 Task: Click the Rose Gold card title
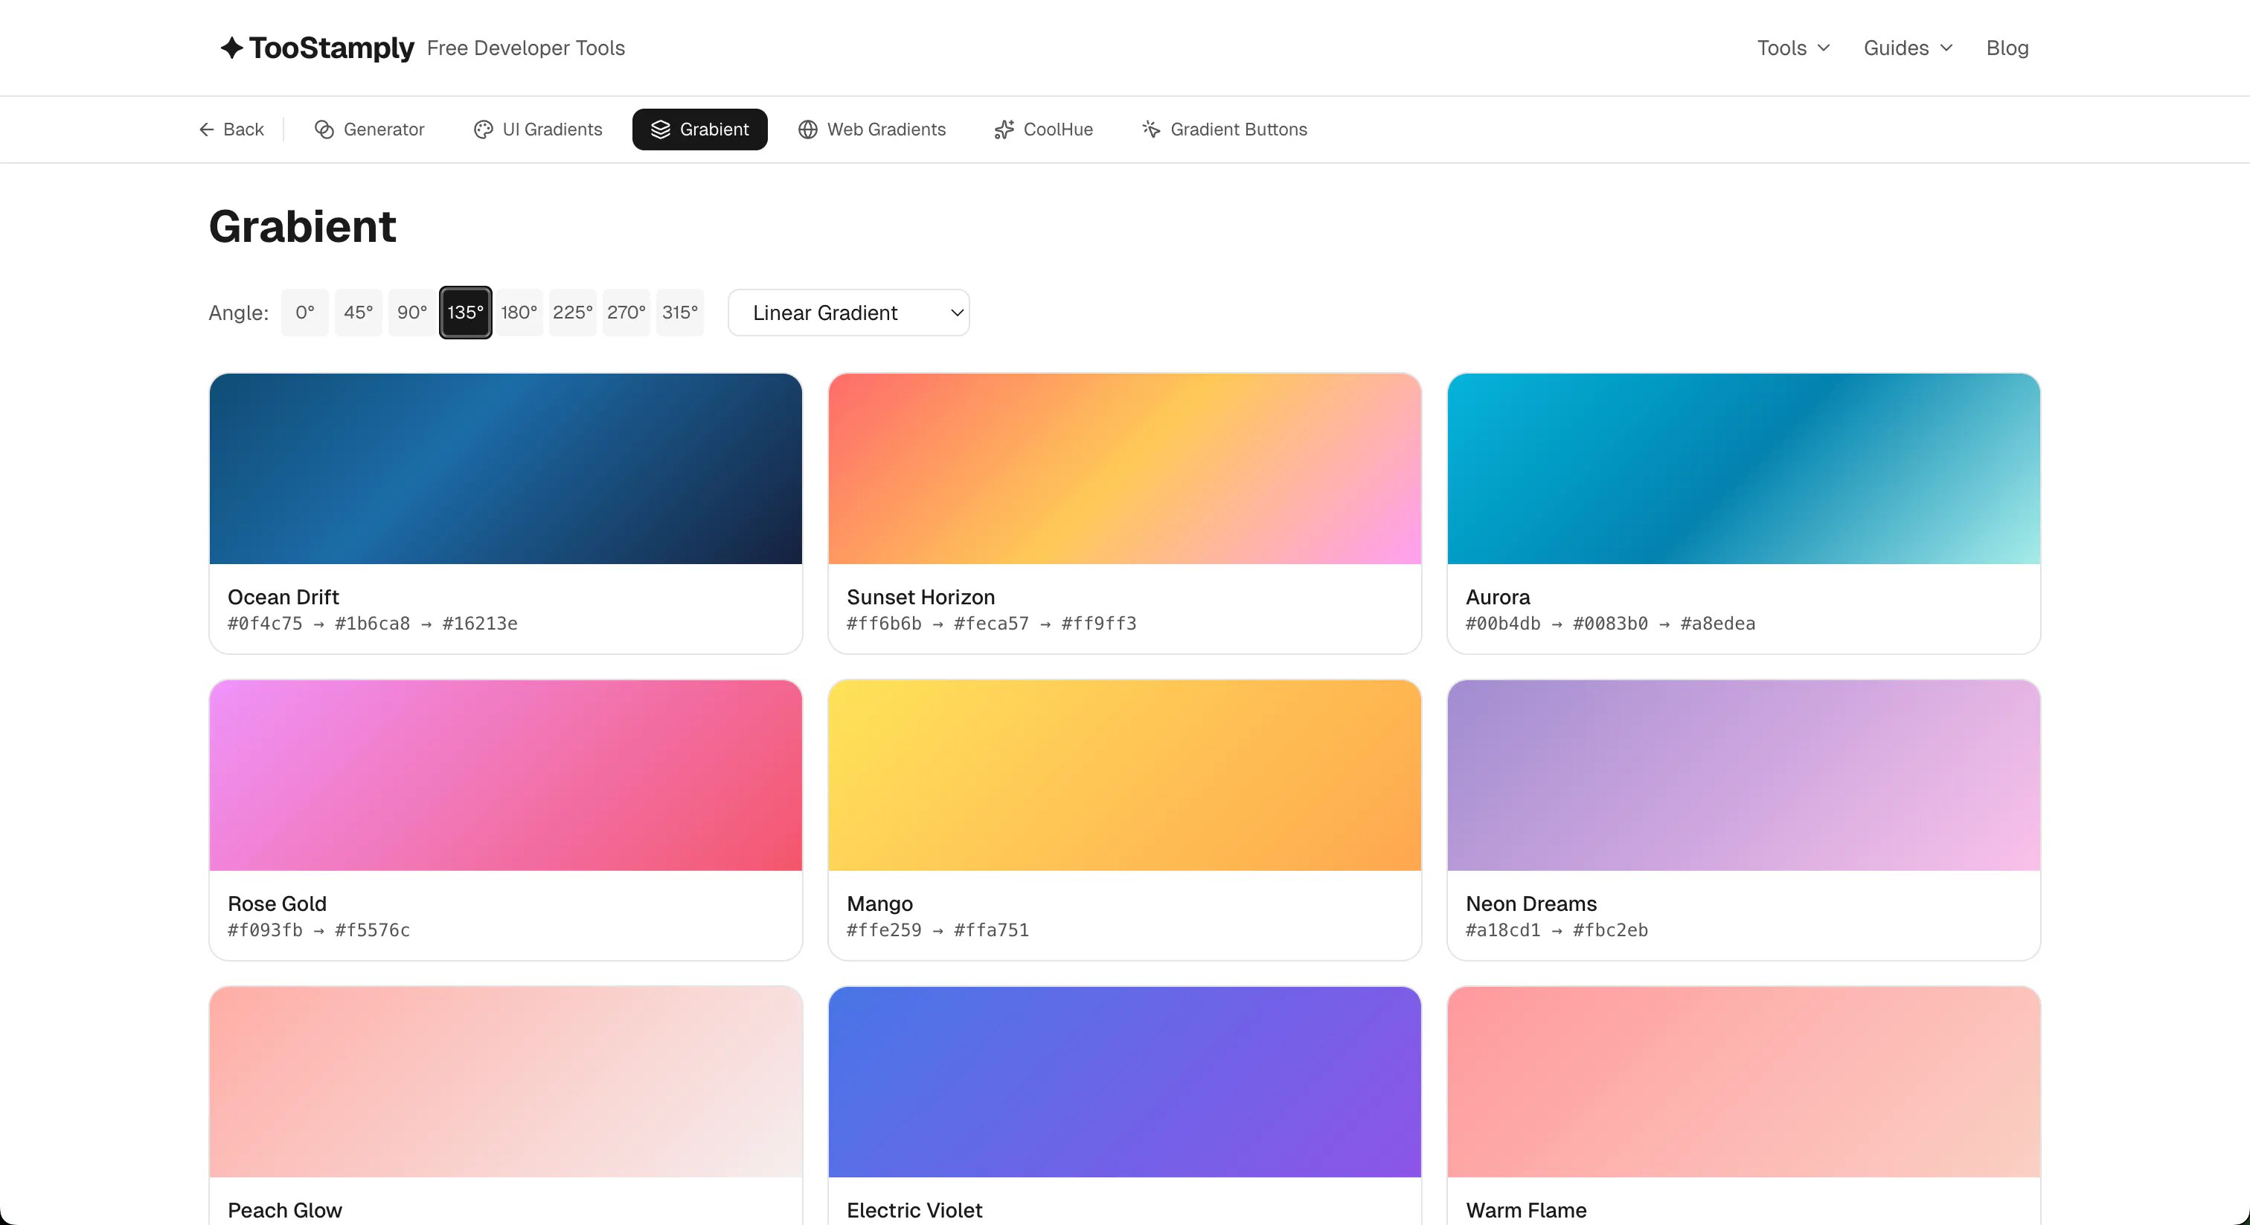277,903
